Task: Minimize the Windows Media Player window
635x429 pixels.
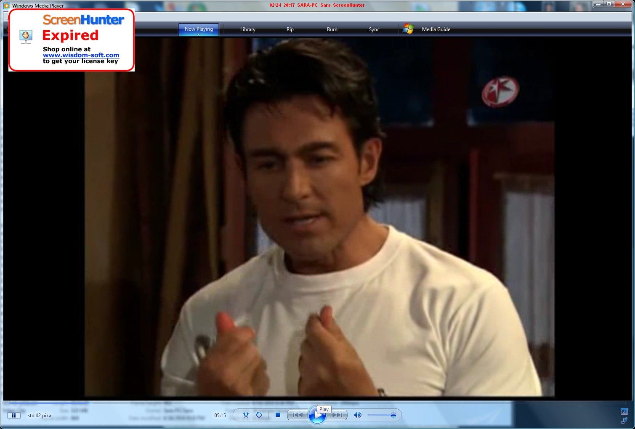Action: 598,4
